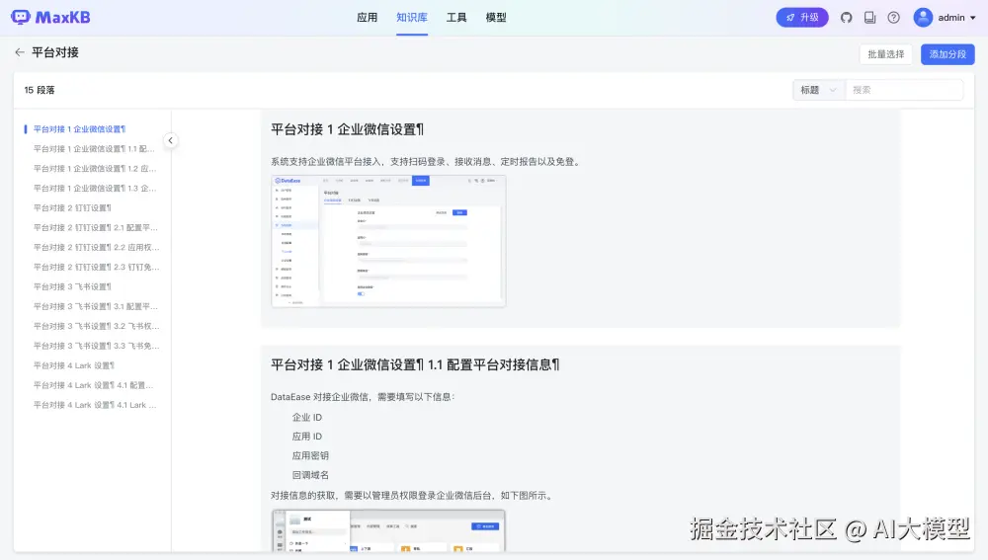The width and height of the screenshot is (988, 560).
Task: Select outline item 飞书设置 3.2
Action: click(97, 326)
